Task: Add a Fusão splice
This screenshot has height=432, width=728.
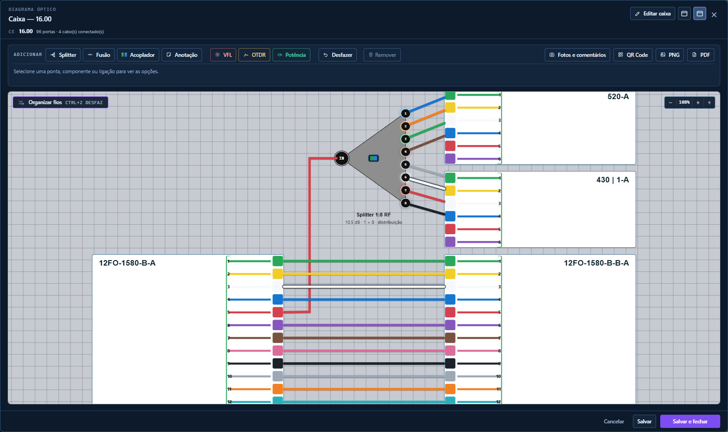Action: [x=99, y=55]
